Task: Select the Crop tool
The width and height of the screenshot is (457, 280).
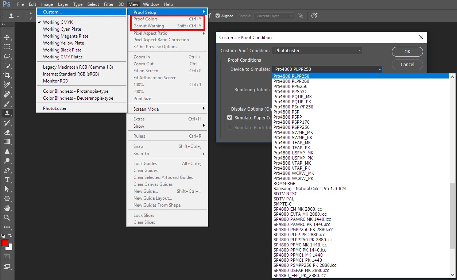Action: click(7, 75)
